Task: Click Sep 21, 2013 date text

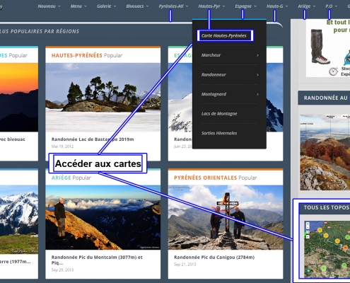Action: (185, 265)
